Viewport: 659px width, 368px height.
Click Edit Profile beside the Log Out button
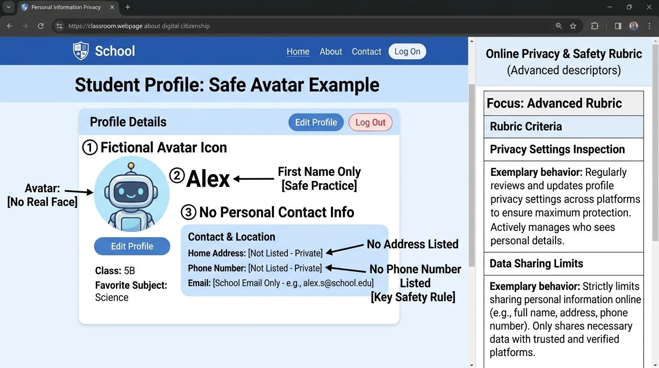(x=316, y=122)
